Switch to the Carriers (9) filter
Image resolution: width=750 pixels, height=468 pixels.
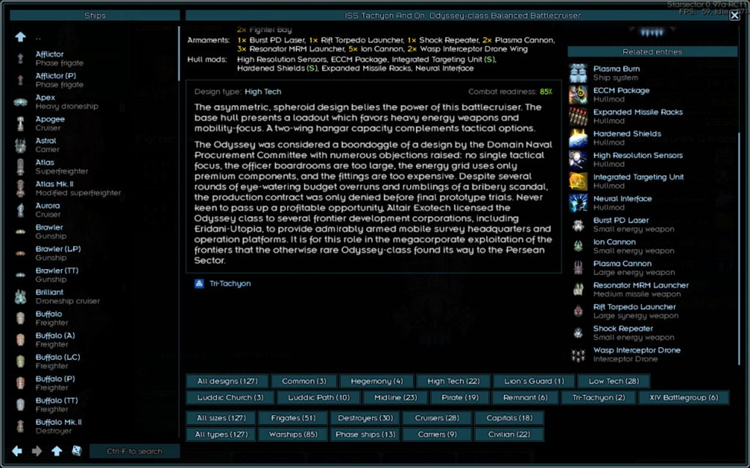click(436, 434)
